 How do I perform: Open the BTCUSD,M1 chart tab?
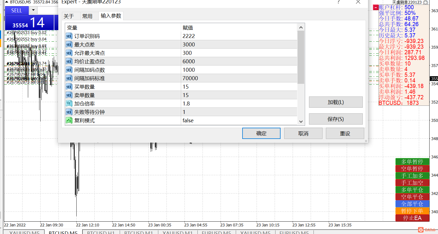click(x=139, y=232)
